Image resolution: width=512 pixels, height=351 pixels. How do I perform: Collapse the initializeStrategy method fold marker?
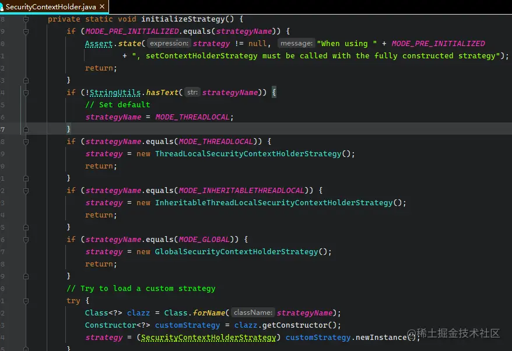pos(26,19)
